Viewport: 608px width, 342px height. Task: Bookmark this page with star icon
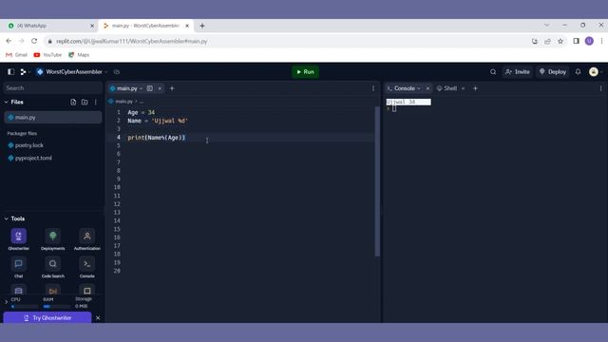(560, 41)
